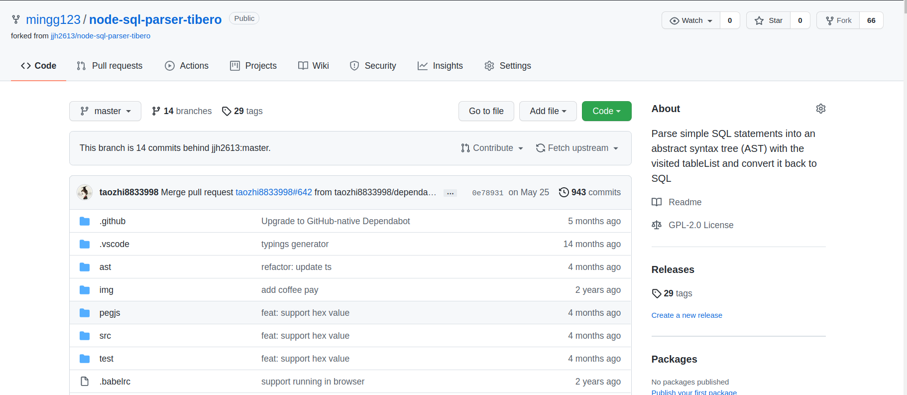907x395 pixels.
Task: Click the fork icon beside repository name
Action: [x=16, y=19]
